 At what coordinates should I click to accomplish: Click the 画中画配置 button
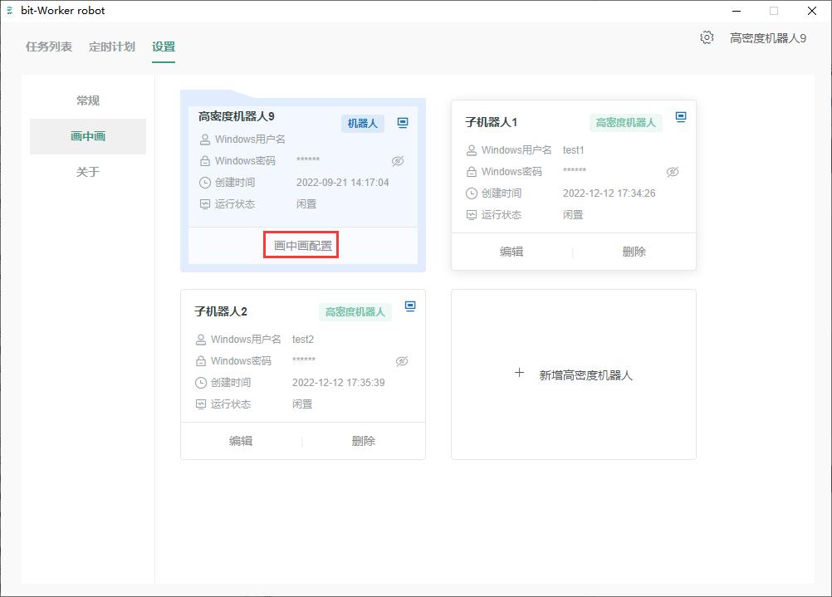(302, 246)
